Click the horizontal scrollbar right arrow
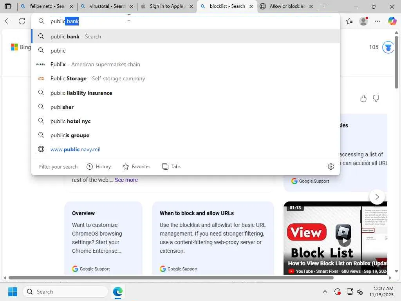The image size is (401, 301). point(390,278)
